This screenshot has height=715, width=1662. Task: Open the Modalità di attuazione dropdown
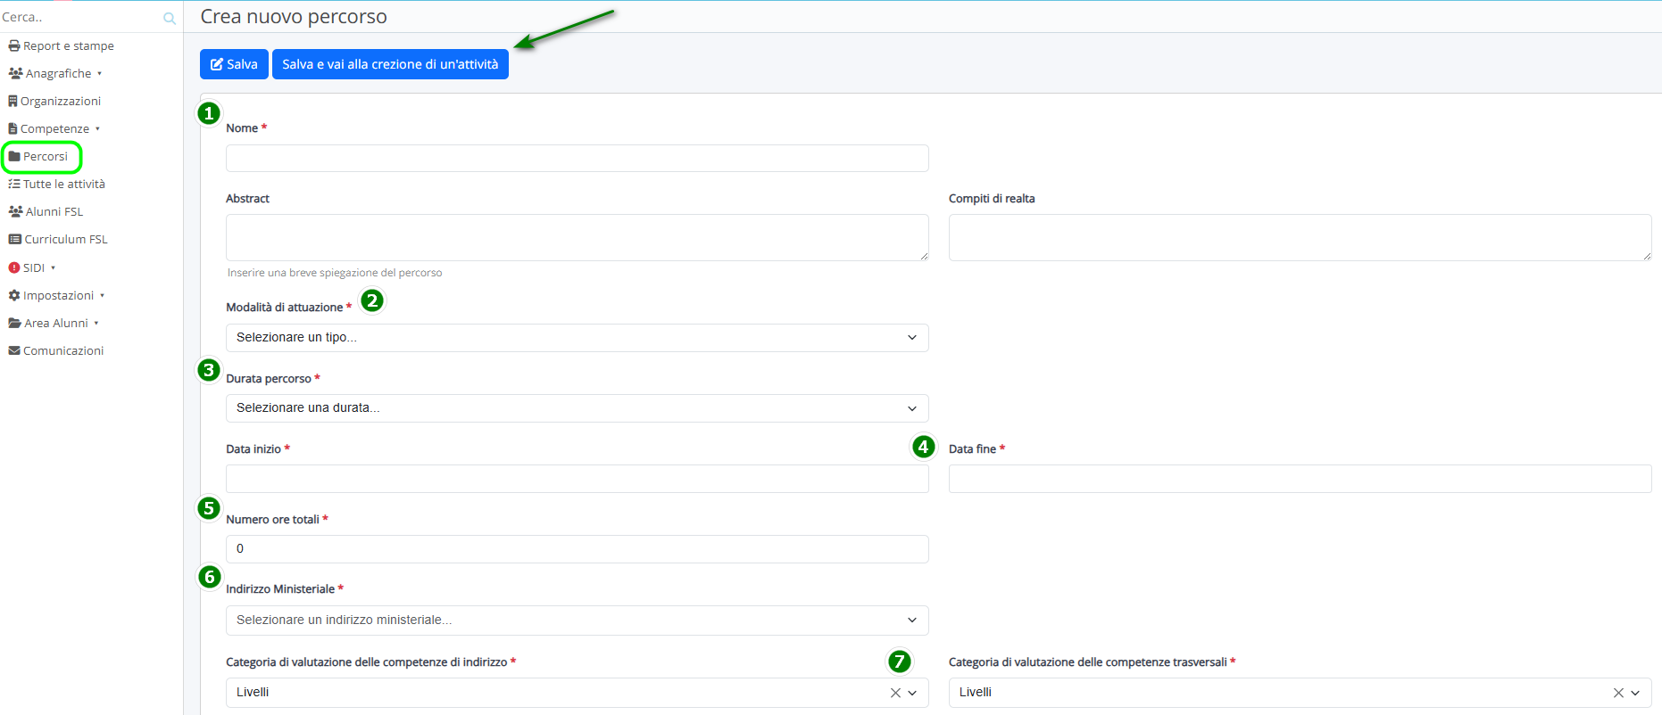(x=577, y=337)
